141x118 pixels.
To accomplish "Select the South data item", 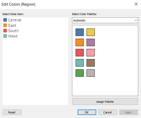I will pyautogui.click(x=11, y=31).
